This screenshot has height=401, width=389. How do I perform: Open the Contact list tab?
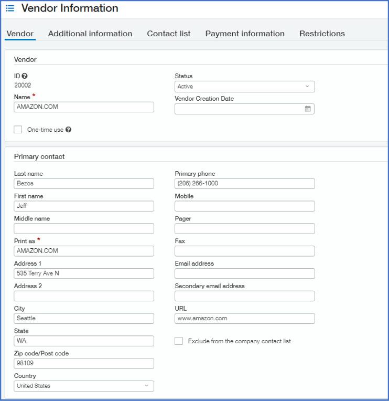169,34
